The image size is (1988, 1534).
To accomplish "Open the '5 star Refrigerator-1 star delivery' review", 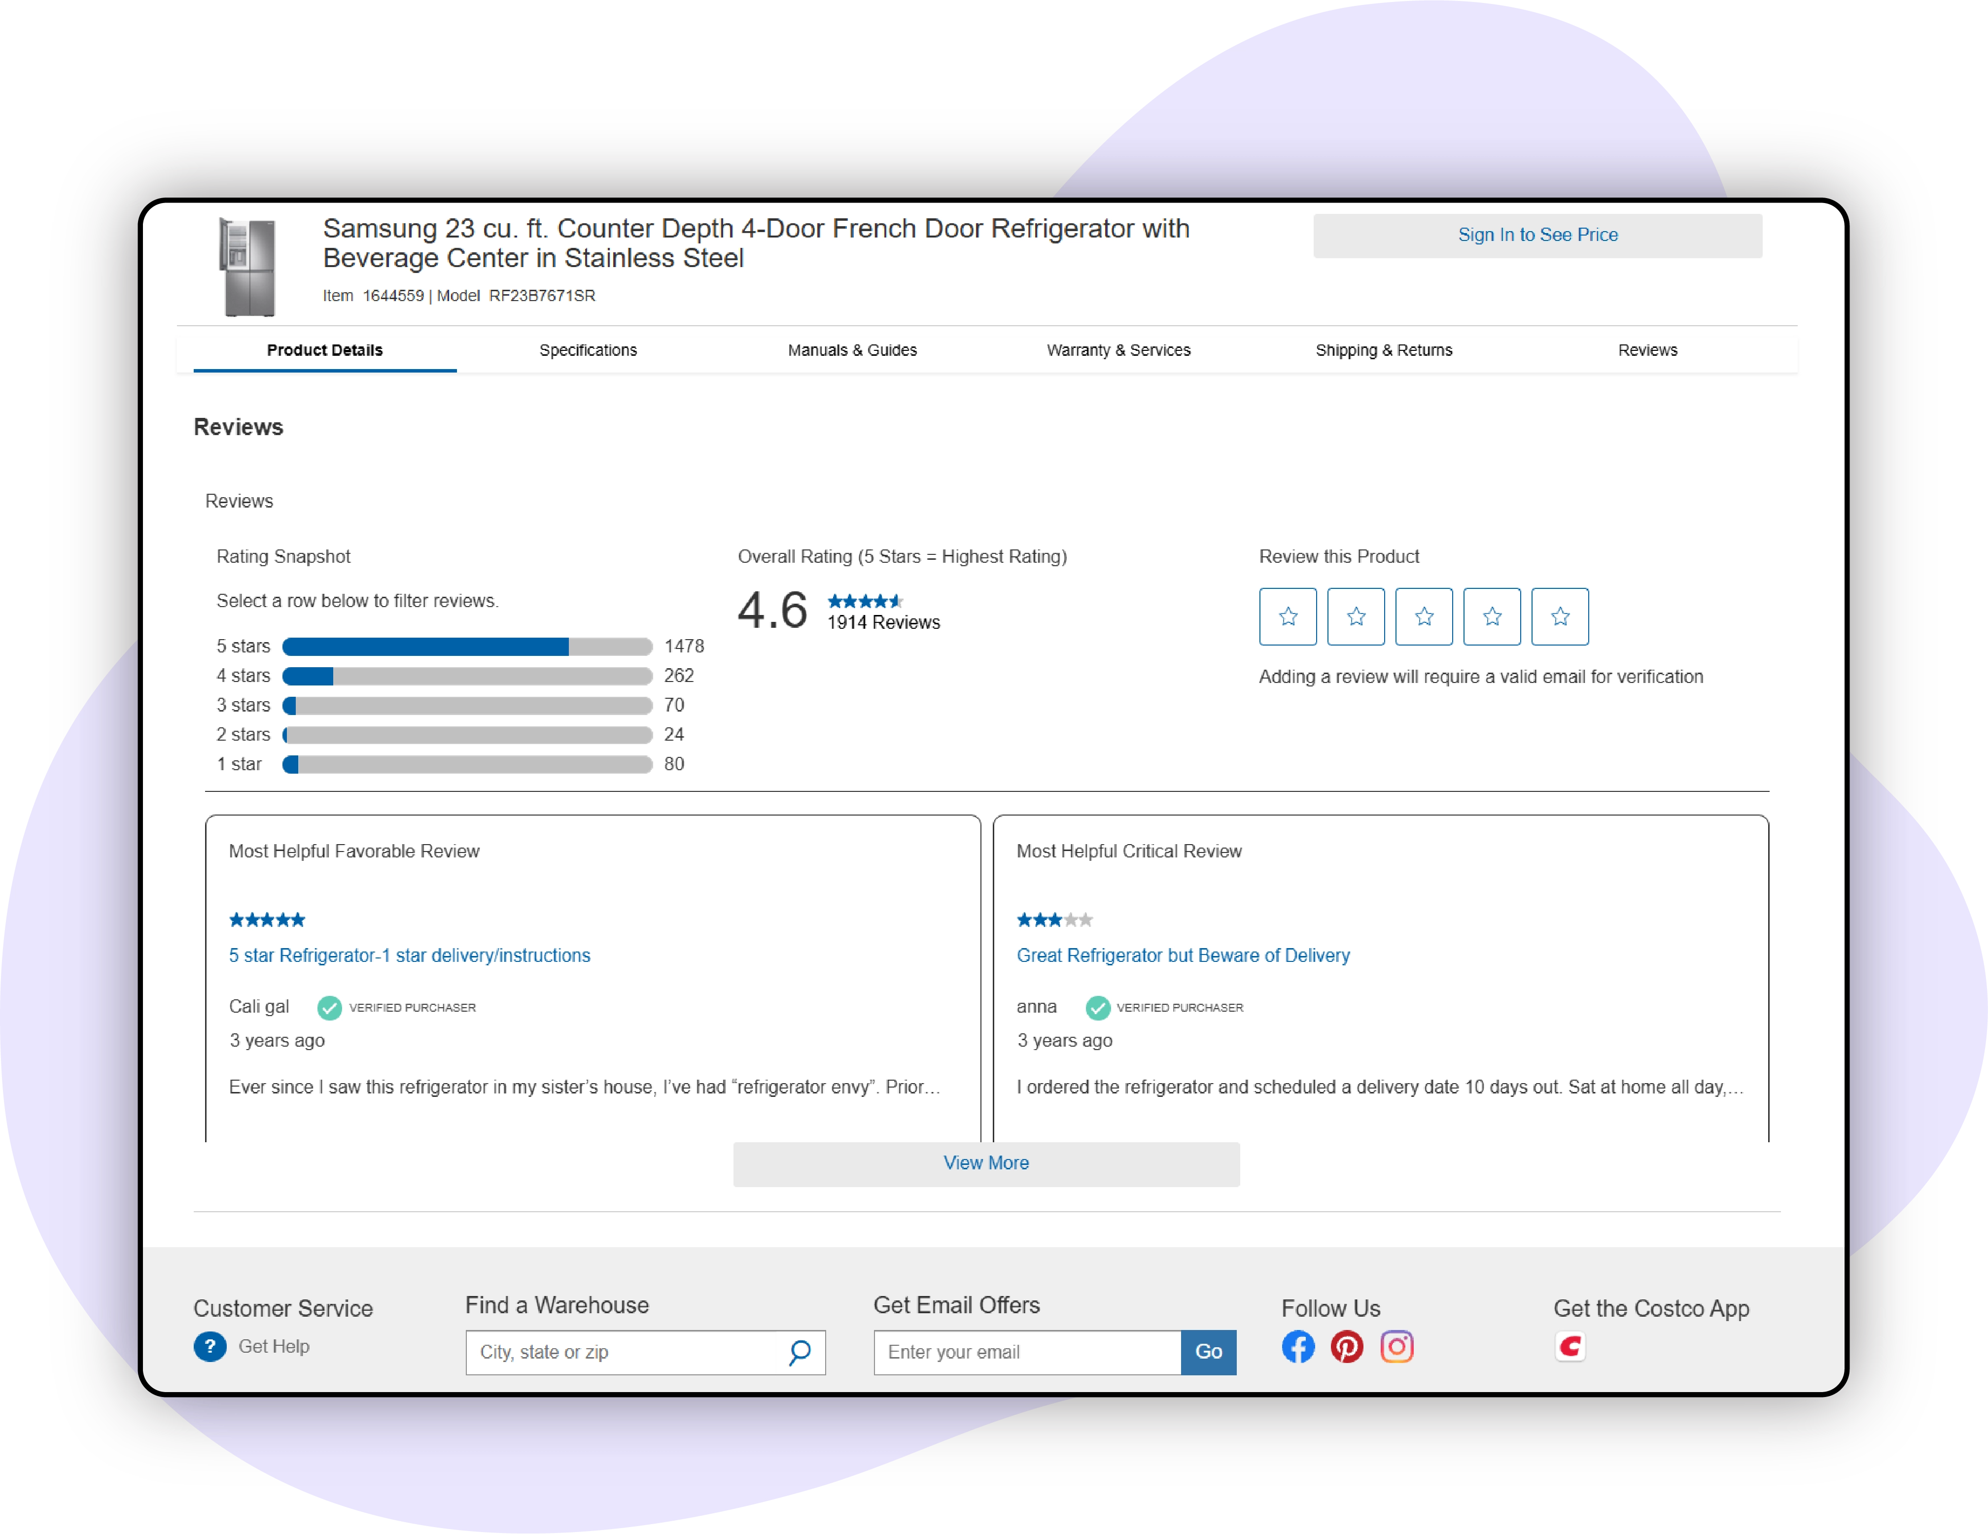I will [x=409, y=955].
